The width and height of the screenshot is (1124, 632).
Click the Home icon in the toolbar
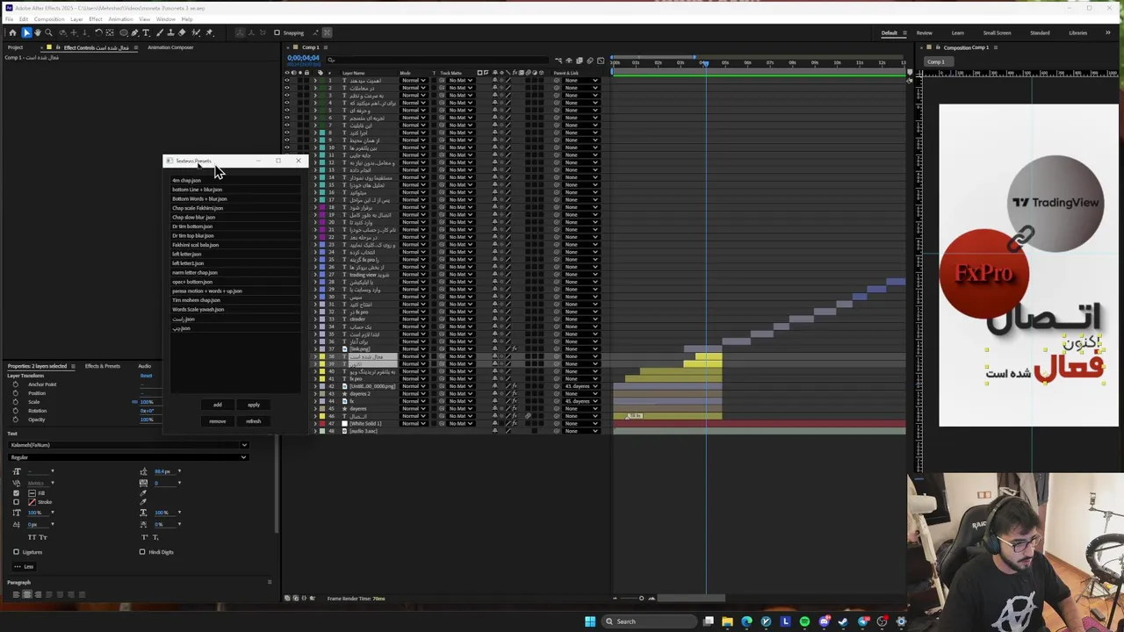click(12, 32)
